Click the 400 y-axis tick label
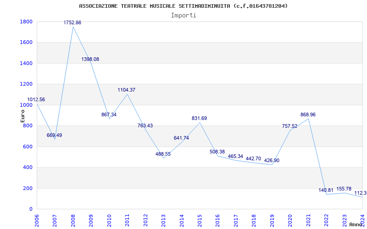This screenshot has height=229, width=367. 28,168
